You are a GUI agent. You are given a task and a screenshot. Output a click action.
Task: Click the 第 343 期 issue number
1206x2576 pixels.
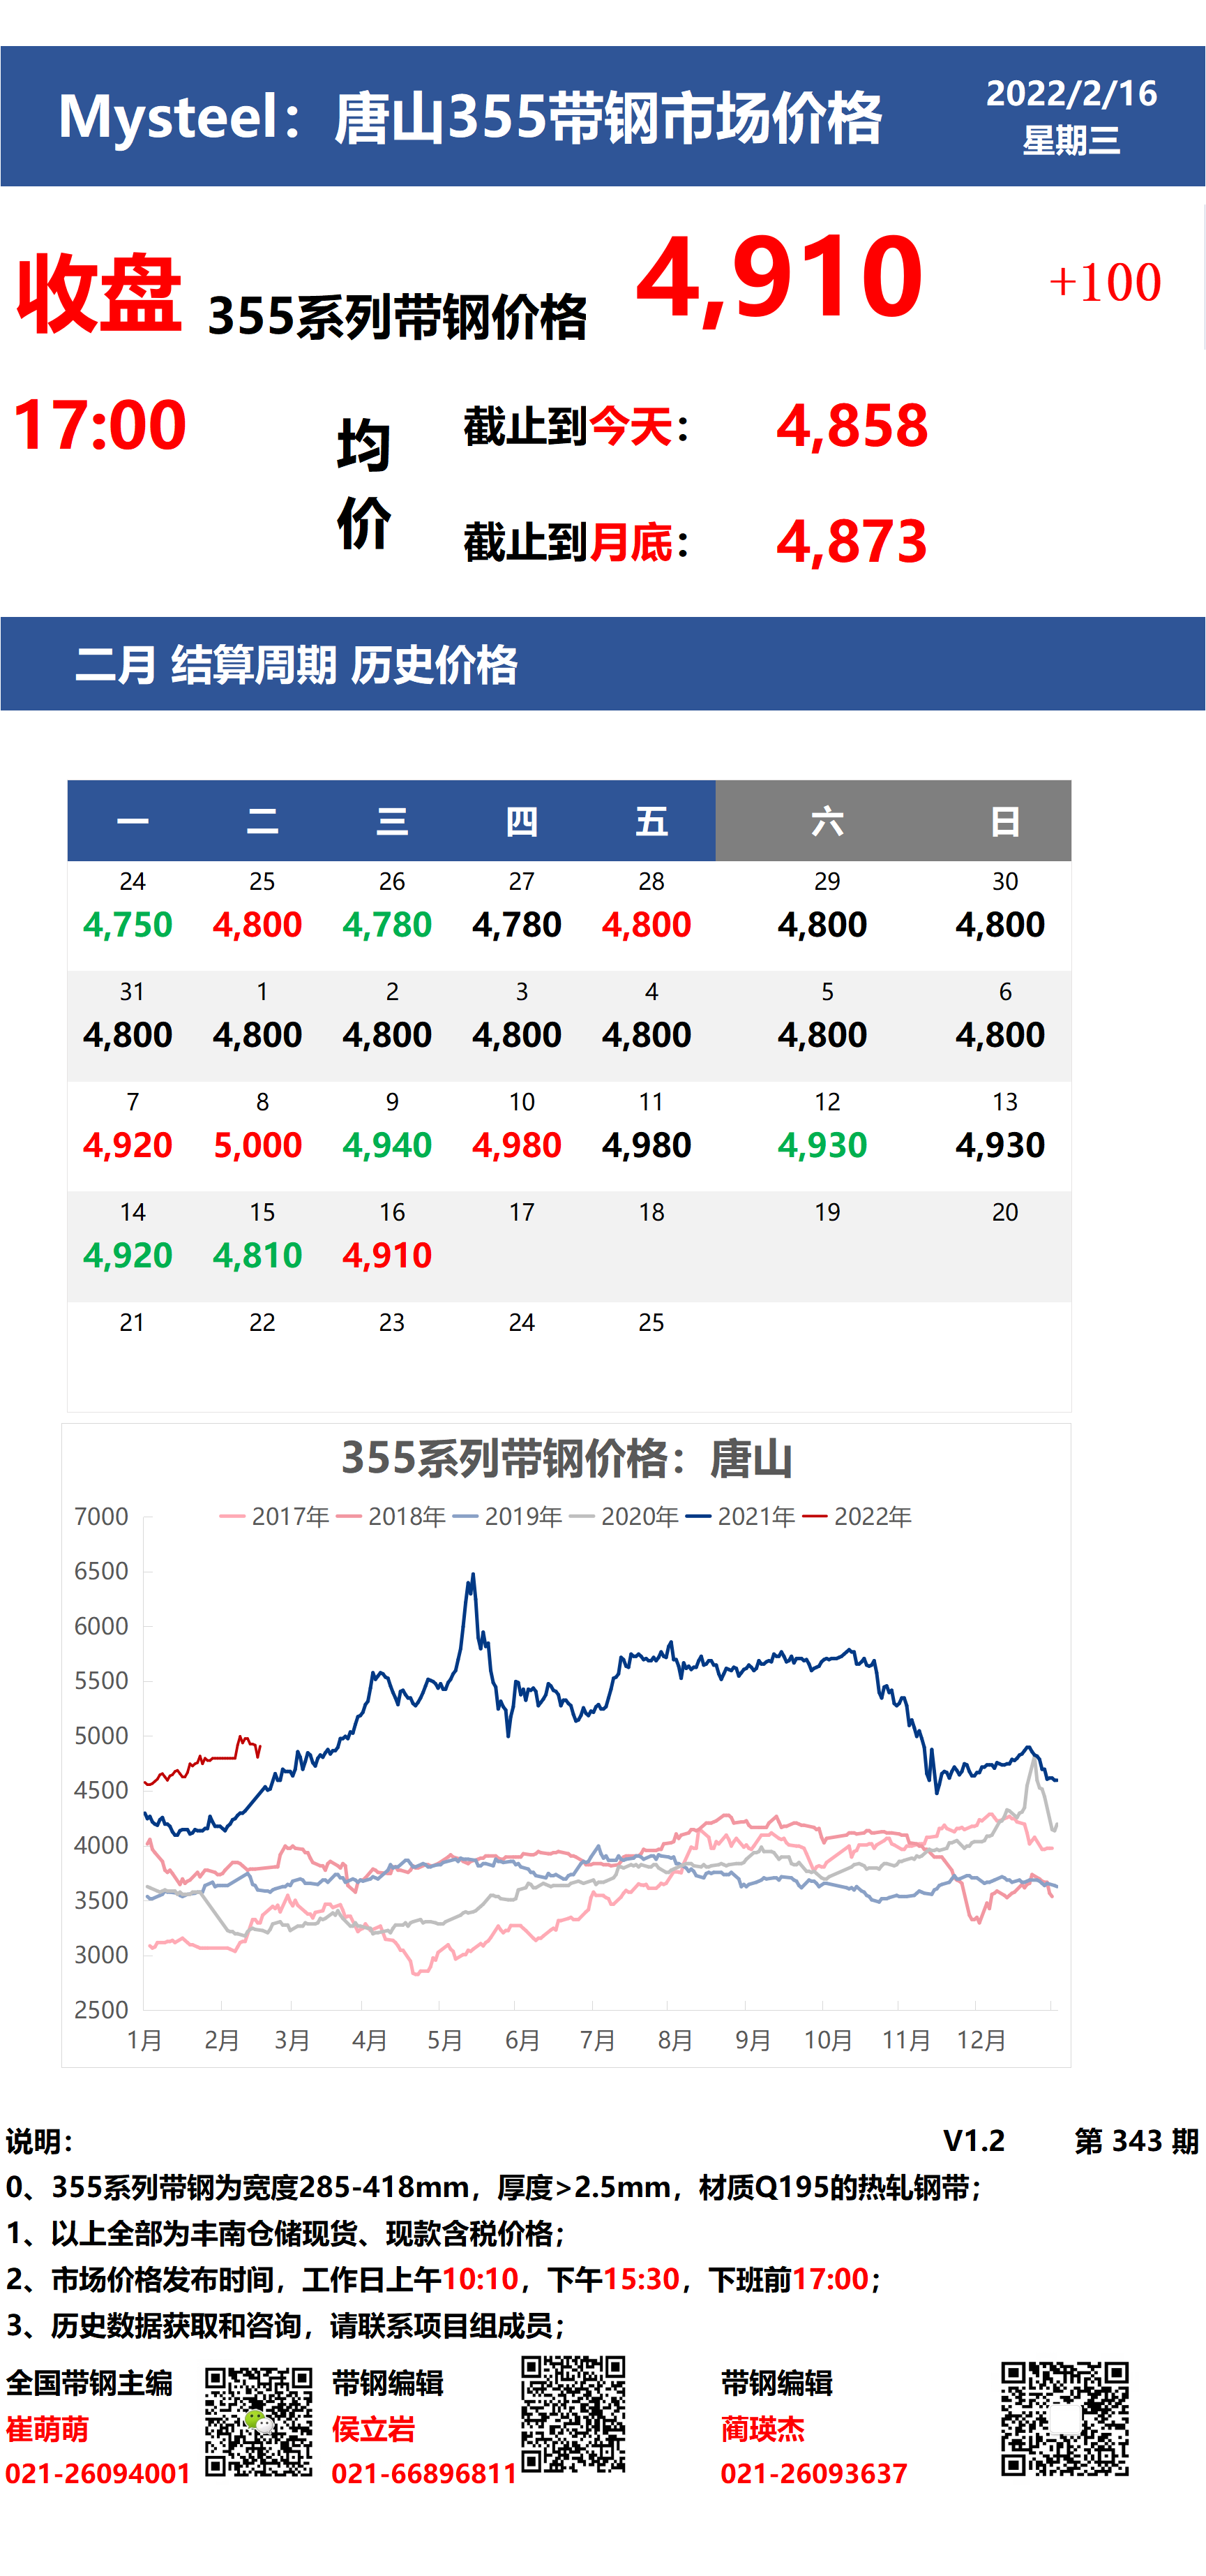[1136, 2140]
